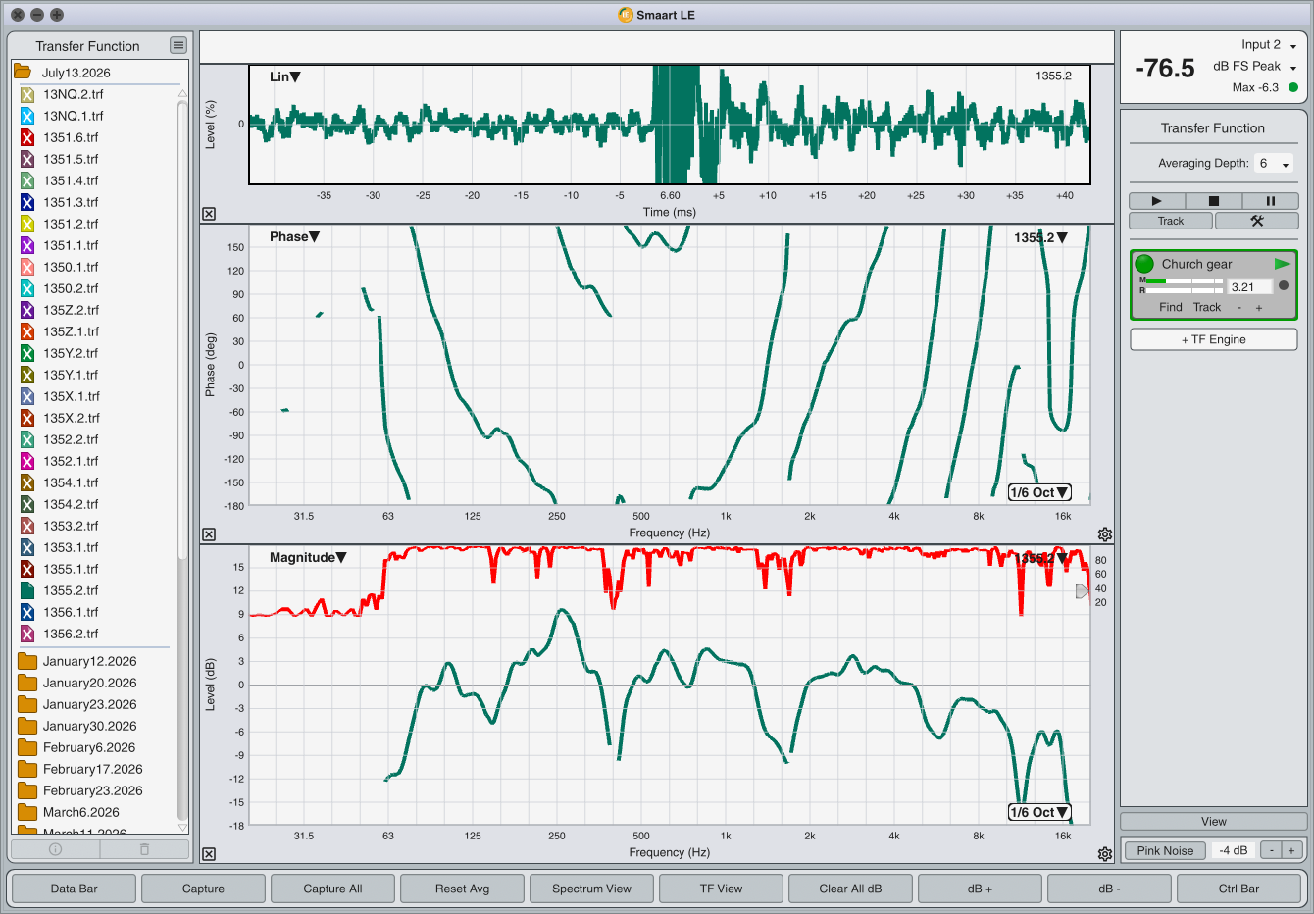Close the impulse response Lin pane
1314x914 pixels.
(209, 214)
